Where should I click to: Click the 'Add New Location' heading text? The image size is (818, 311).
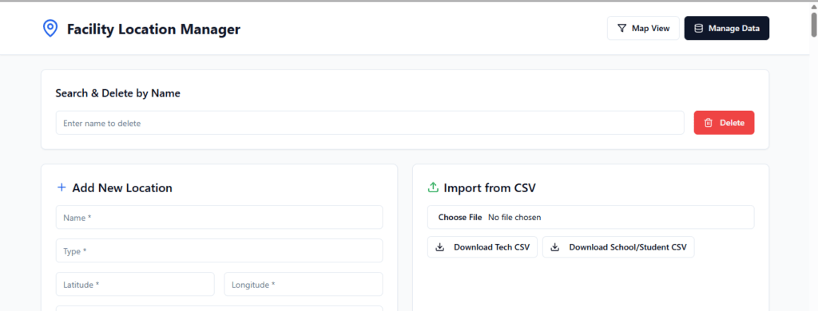pyautogui.click(x=122, y=188)
